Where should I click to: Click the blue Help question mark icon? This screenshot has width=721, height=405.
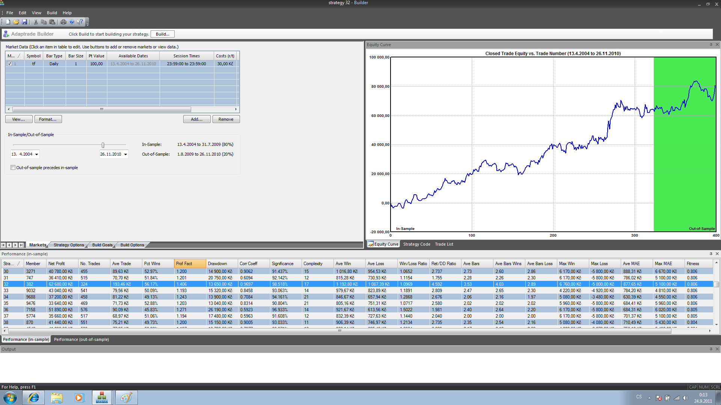(72, 22)
